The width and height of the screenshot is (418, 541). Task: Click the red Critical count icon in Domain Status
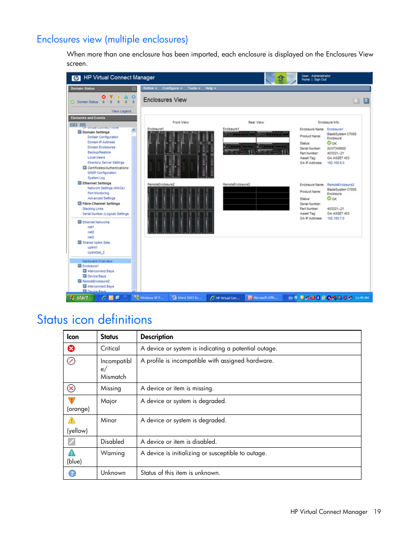tap(104, 97)
